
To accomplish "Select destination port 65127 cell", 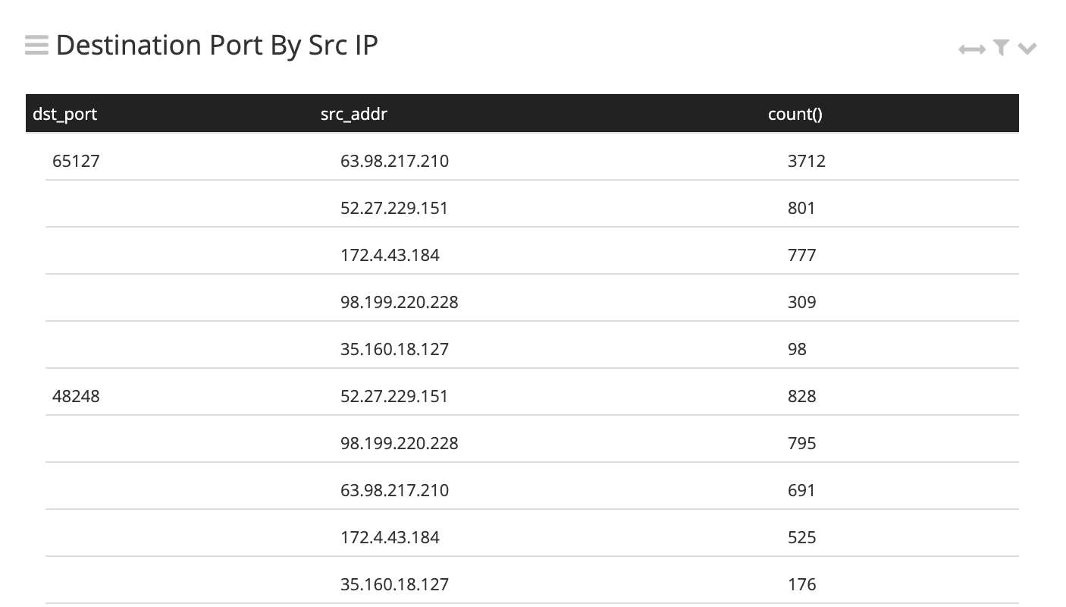I will [76, 161].
